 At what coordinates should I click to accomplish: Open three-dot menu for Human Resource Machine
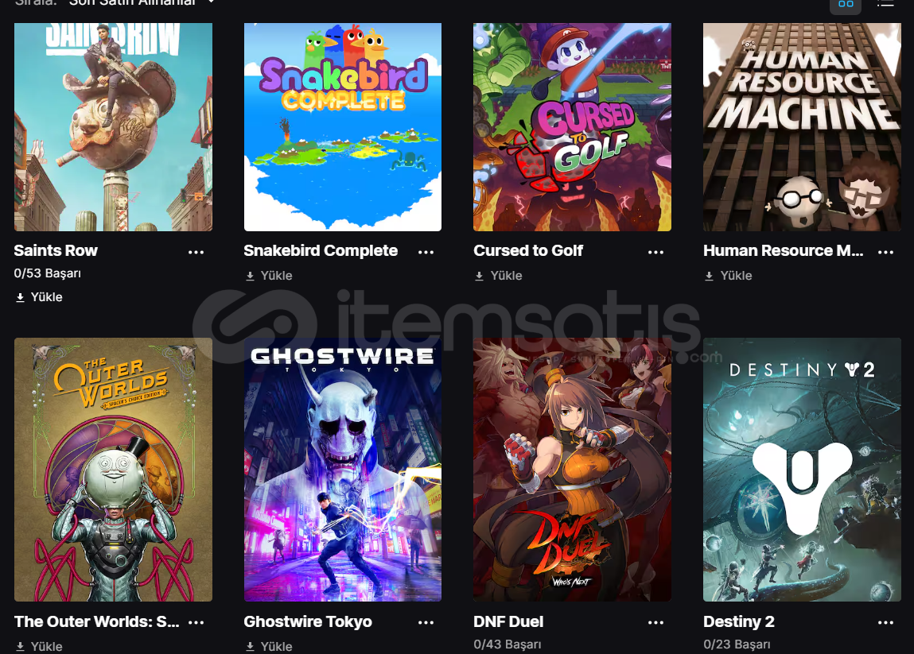[x=885, y=252]
